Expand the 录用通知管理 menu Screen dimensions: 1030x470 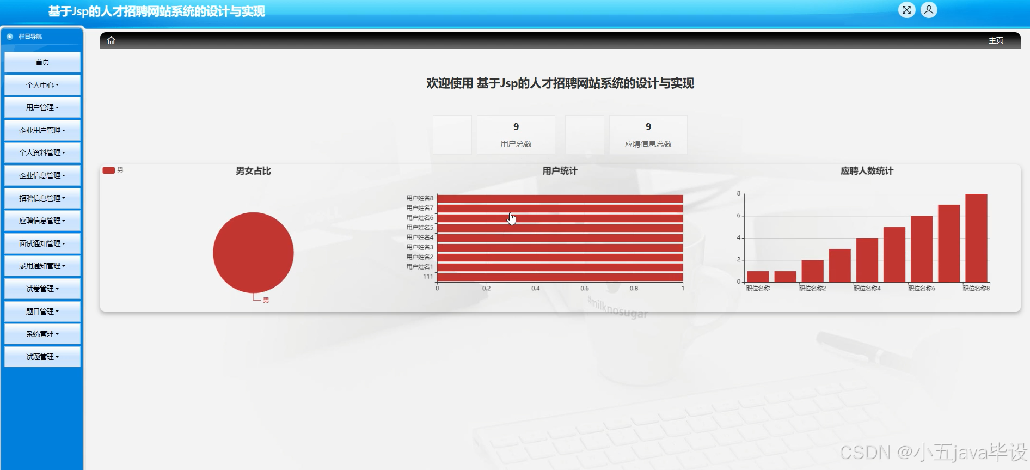click(42, 266)
